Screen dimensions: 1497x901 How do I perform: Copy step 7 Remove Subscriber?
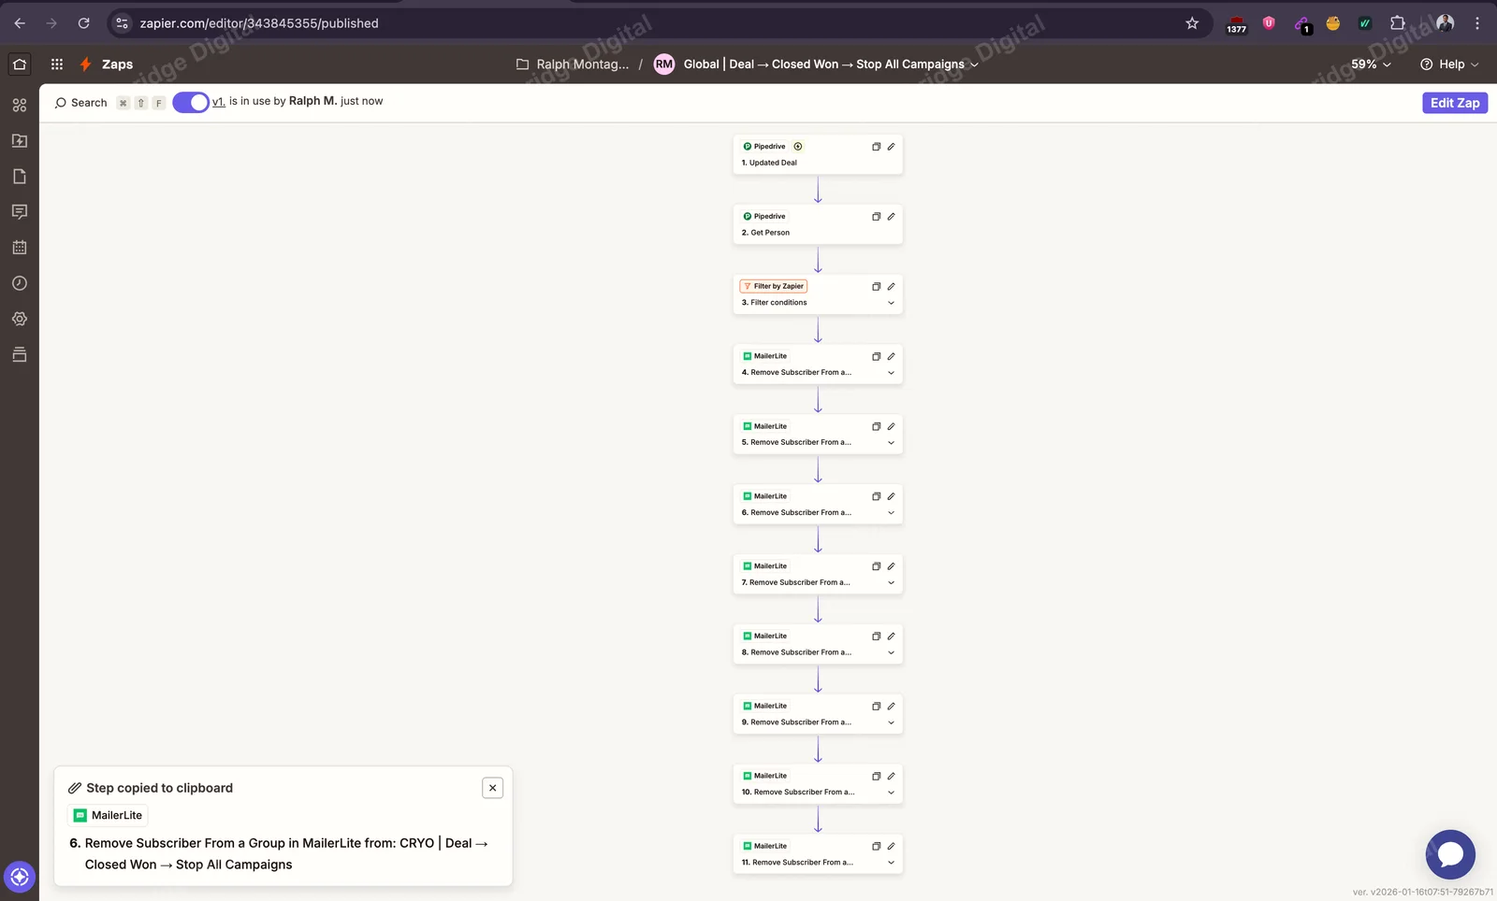(x=877, y=566)
